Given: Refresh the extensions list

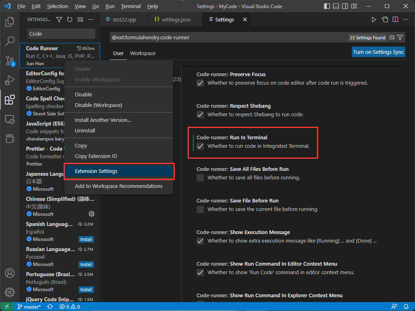Looking at the screenshot, I should pos(70,19).
